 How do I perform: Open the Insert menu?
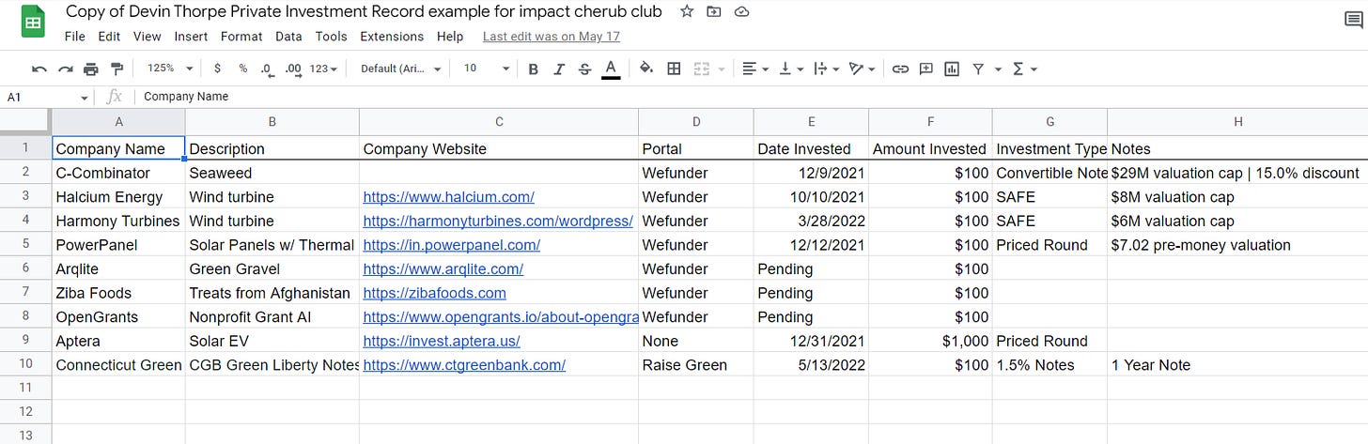pyautogui.click(x=192, y=37)
